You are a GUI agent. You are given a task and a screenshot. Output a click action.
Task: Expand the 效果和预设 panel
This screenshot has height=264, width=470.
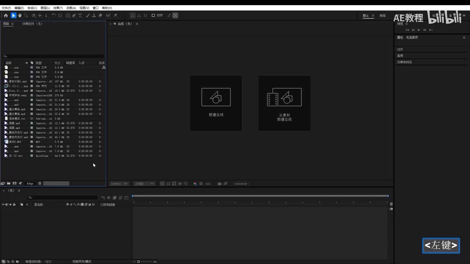click(x=404, y=62)
